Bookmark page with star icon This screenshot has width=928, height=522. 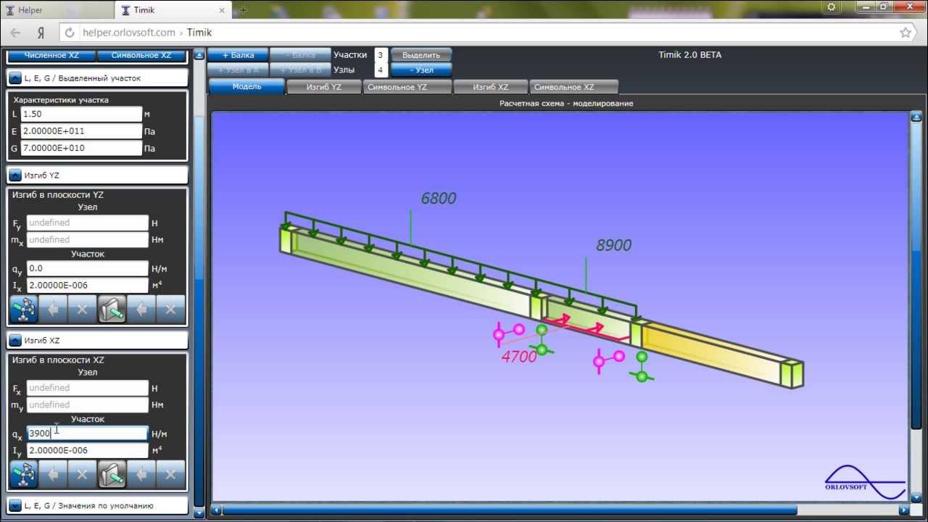click(906, 33)
